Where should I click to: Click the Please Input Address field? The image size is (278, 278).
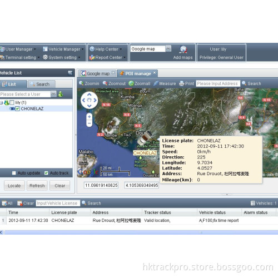click(x=218, y=83)
